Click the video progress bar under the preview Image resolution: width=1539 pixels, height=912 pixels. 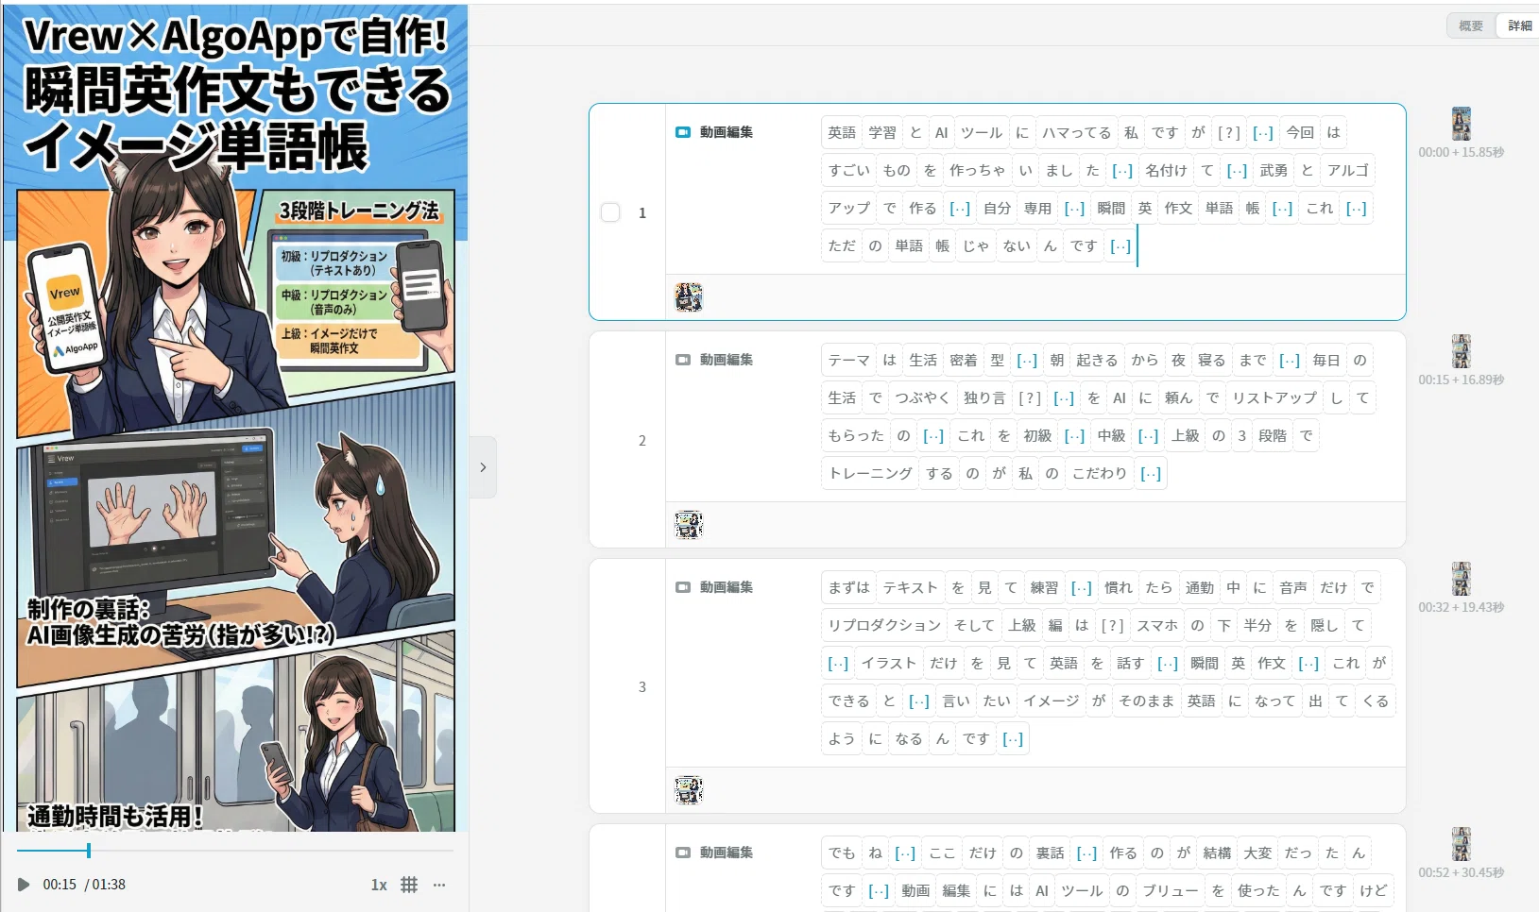coord(235,851)
